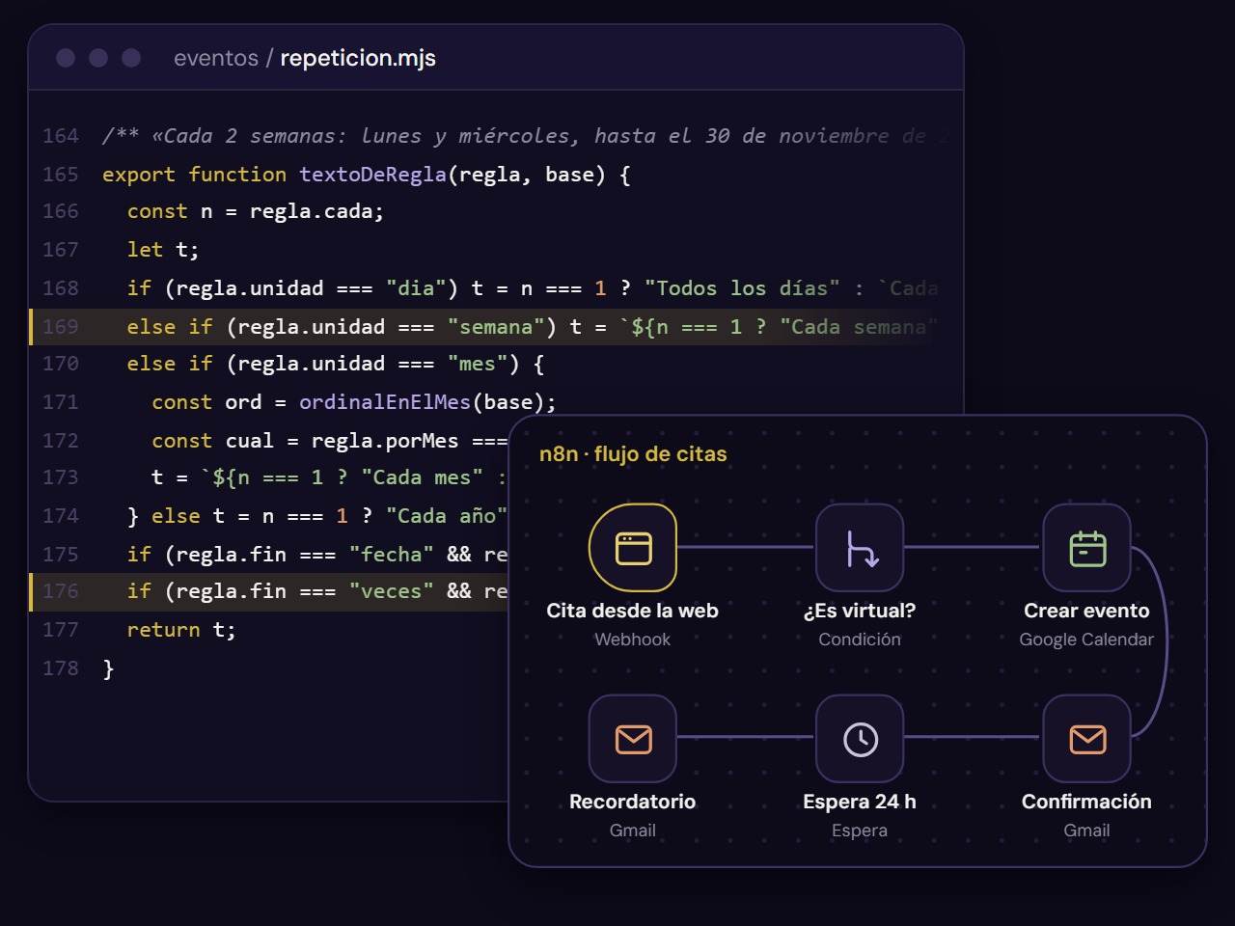Click line number 165 in the gutter
The width and height of the screenshot is (1235, 926).
(61, 175)
